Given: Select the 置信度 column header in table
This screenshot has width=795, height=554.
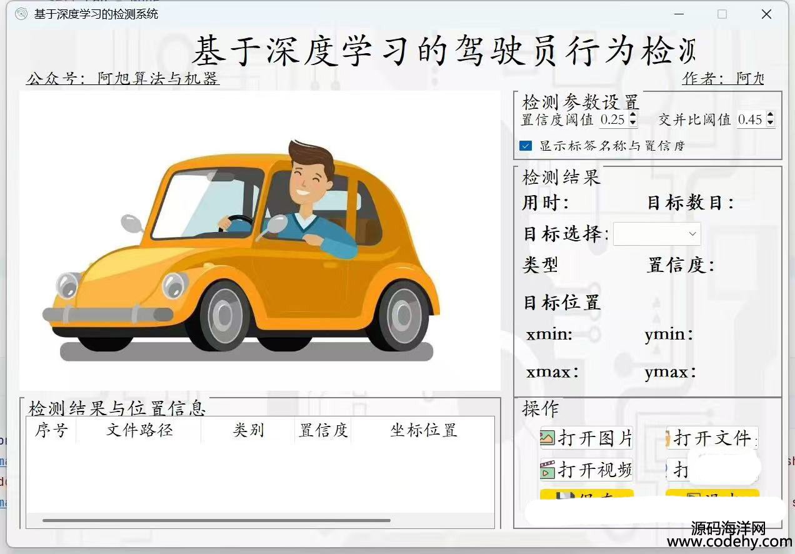Looking at the screenshot, I should click(x=323, y=430).
